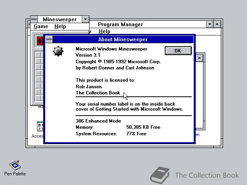This screenshot has height=185, width=247.
Task: Click the scroll up arrow in the group window
Action: [x=200, y=58]
